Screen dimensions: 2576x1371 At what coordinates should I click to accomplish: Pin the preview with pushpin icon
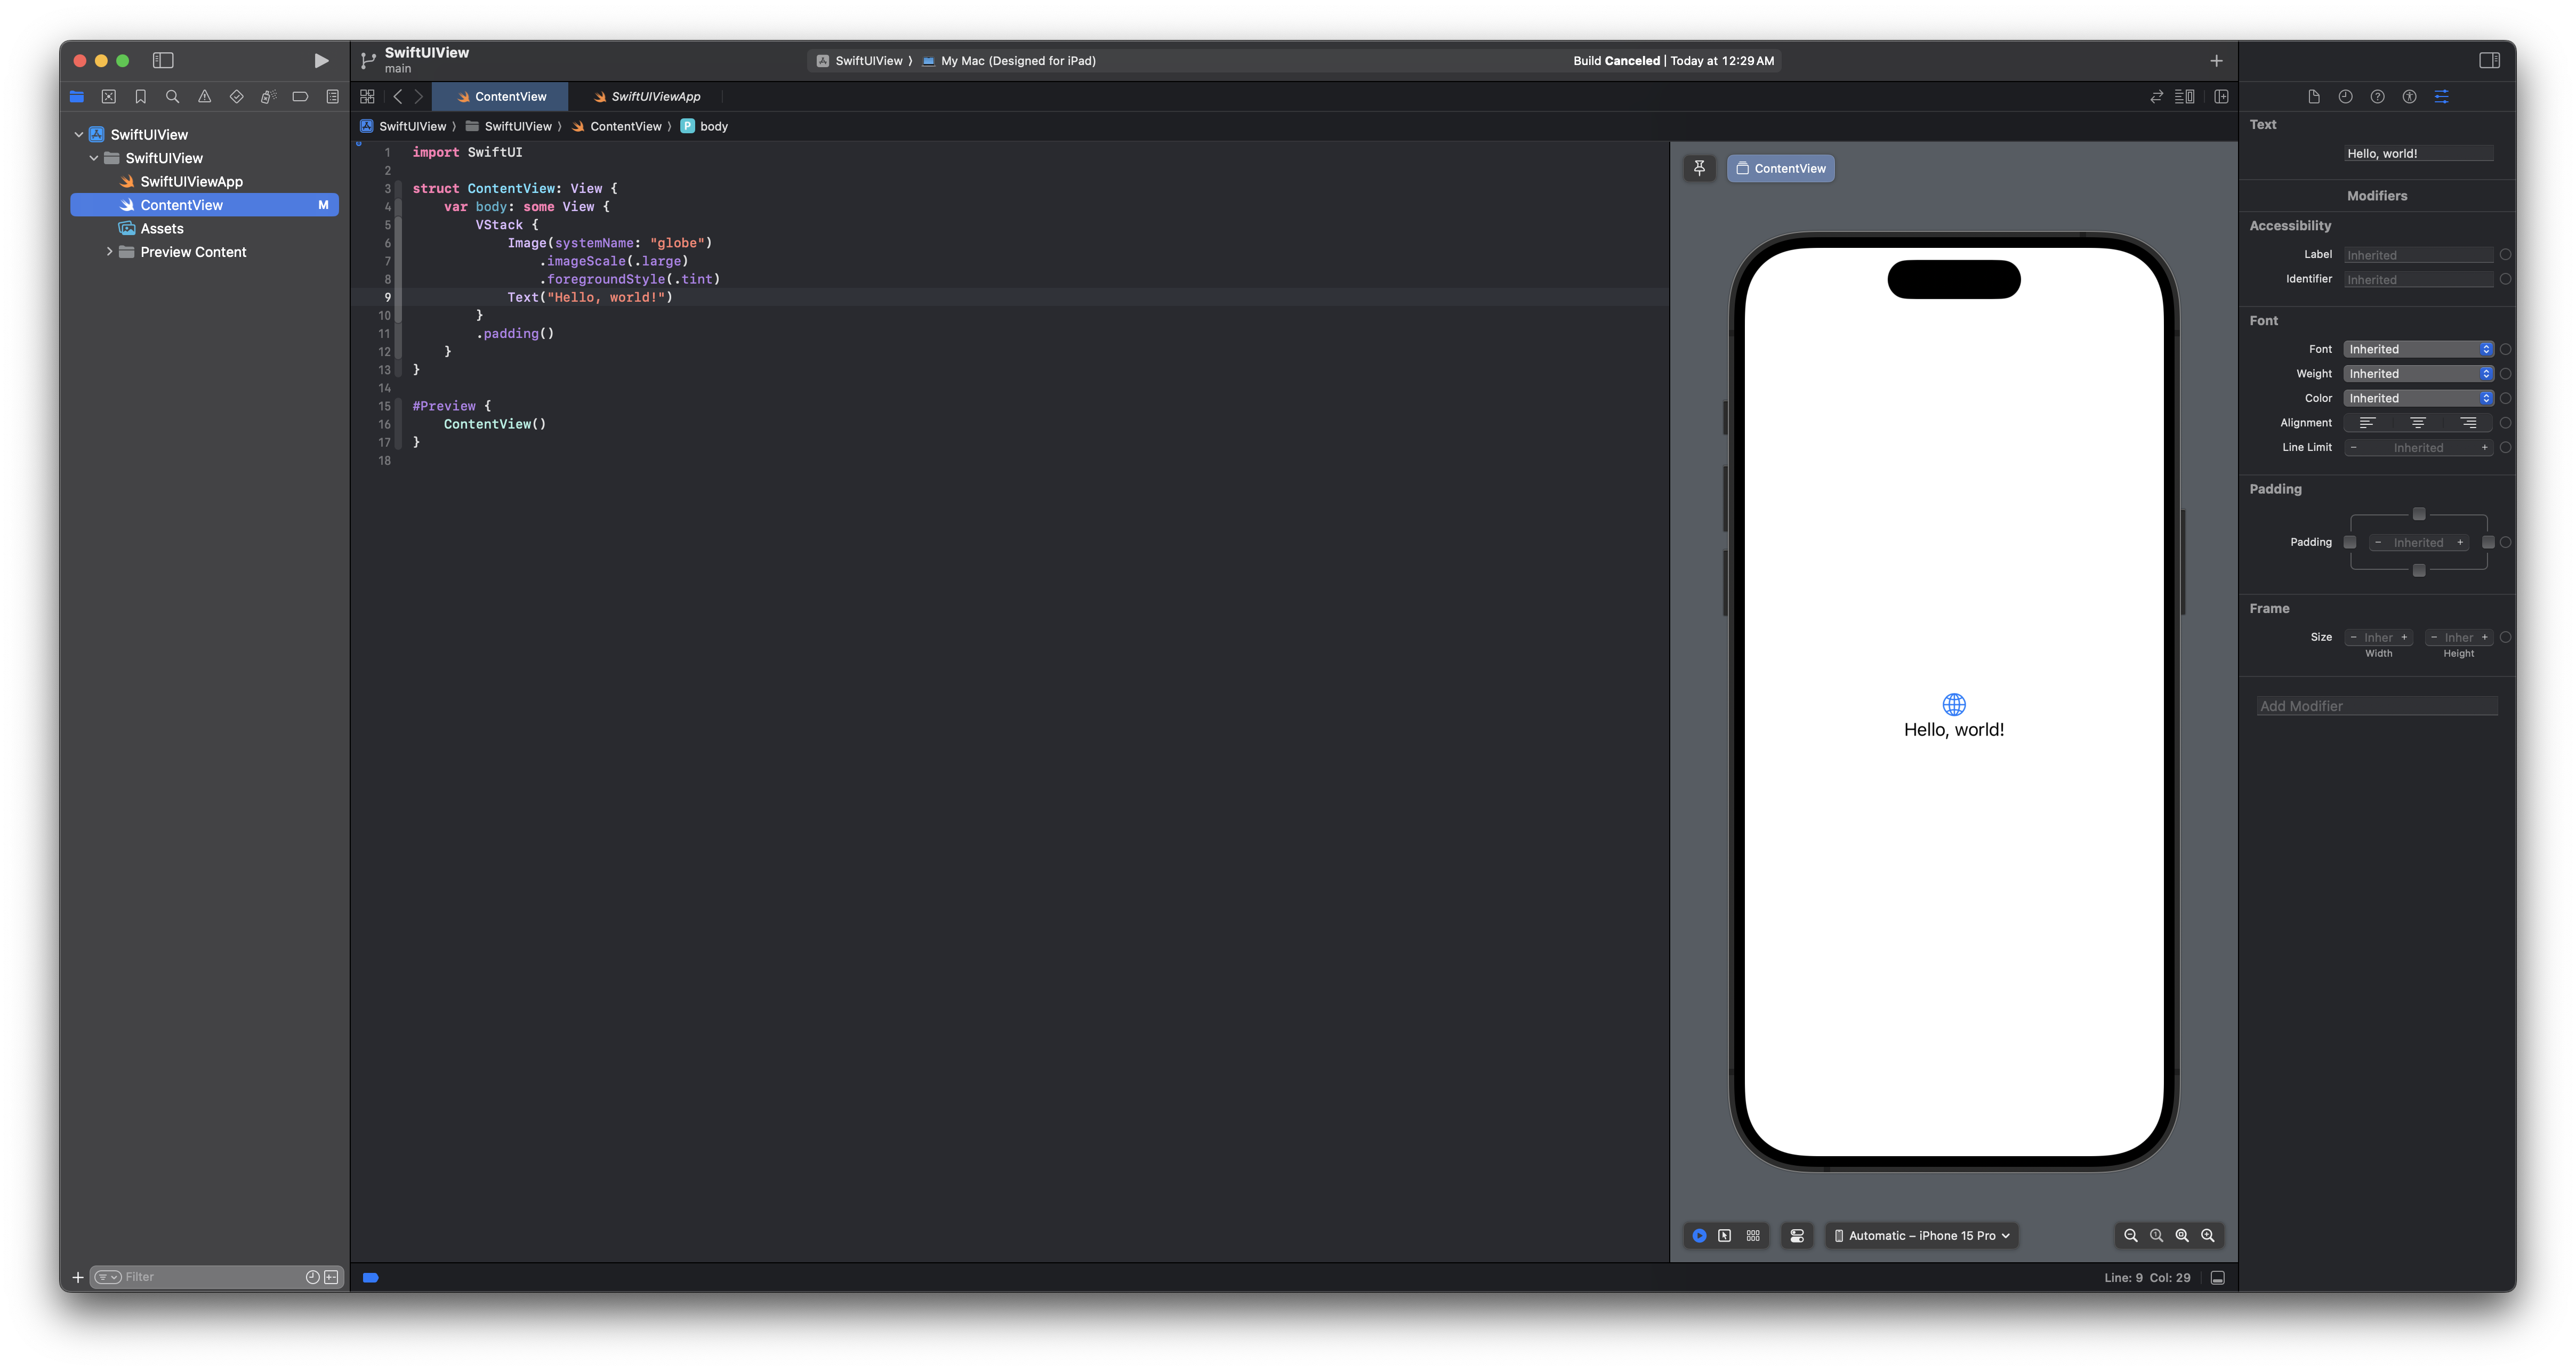[1699, 168]
